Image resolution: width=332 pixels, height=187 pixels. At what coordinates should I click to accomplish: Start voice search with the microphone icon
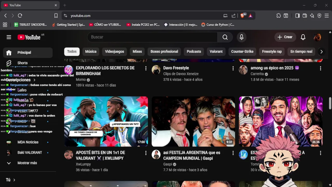click(x=241, y=37)
